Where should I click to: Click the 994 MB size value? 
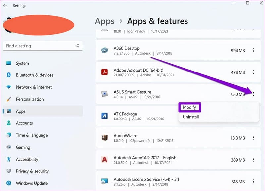238,51
